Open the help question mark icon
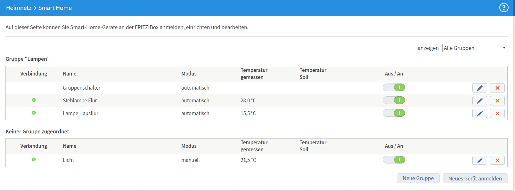Viewport: 515px width, 191px height. 504,8
